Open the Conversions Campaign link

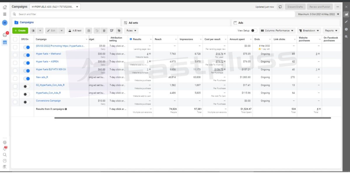pos(48,101)
